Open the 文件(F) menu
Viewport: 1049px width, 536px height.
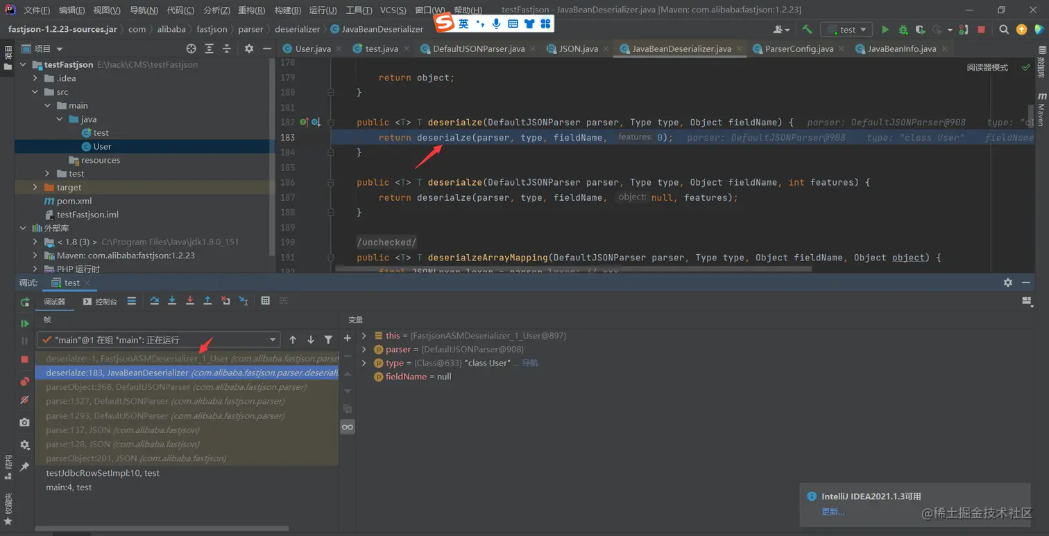tap(37, 10)
